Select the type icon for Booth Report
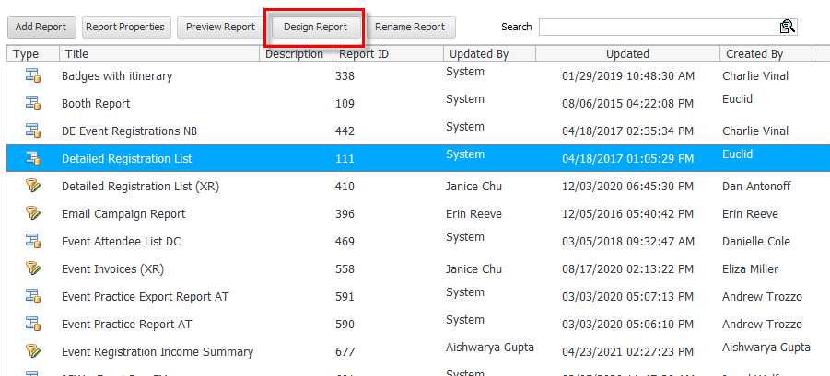This screenshot has width=830, height=376. [x=33, y=103]
